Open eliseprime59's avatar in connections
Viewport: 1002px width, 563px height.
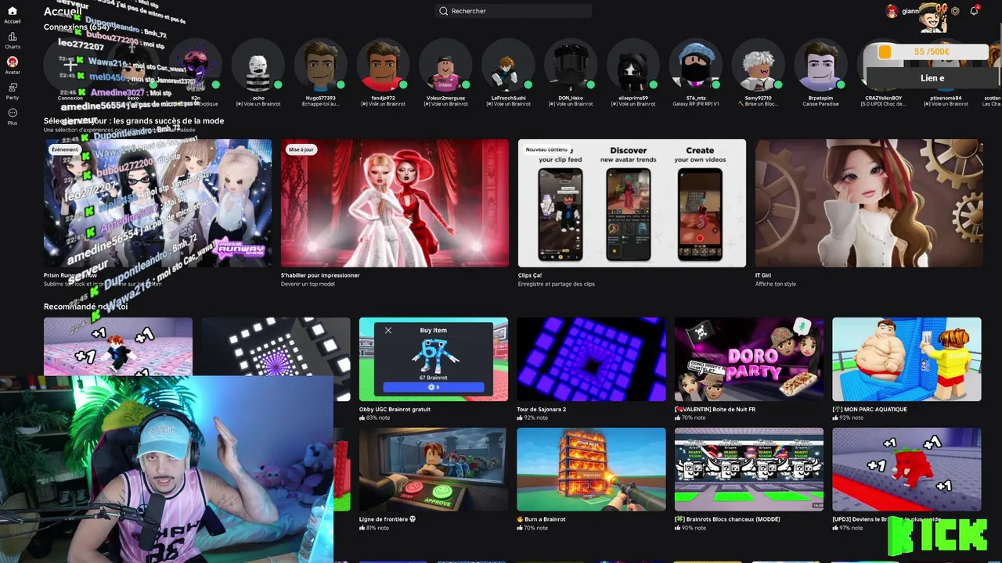click(633, 66)
